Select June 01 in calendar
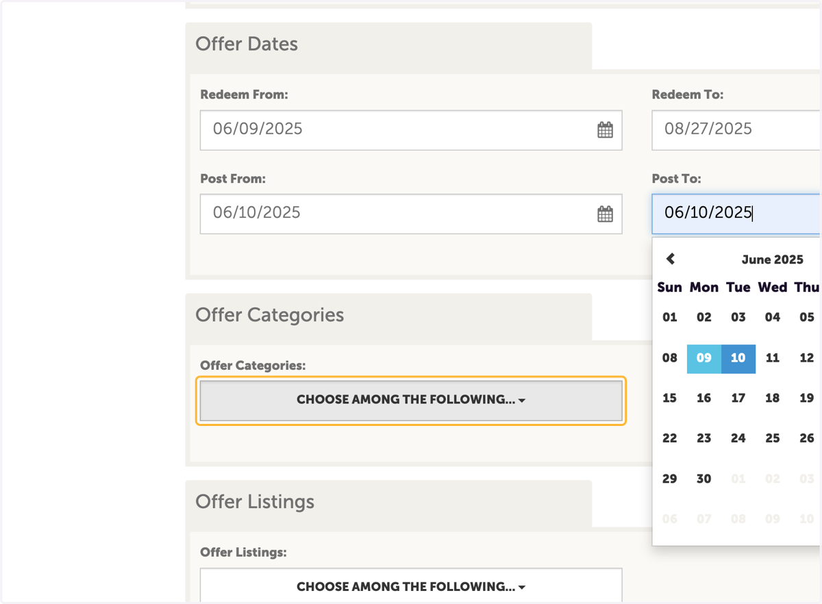The height and width of the screenshot is (604, 822). [670, 317]
